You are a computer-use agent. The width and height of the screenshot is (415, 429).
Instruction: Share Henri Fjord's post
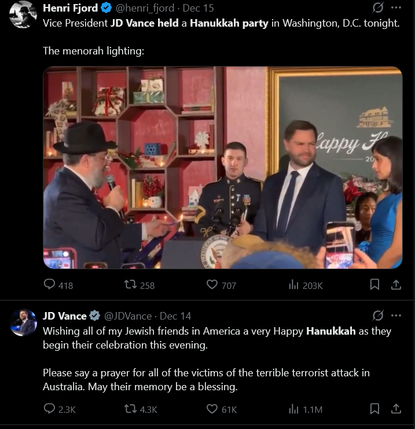(396, 284)
